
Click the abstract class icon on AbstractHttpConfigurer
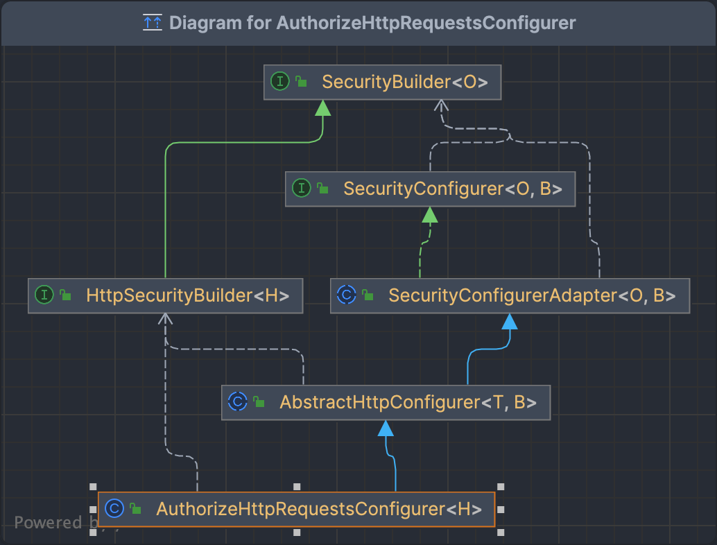click(237, 401)
